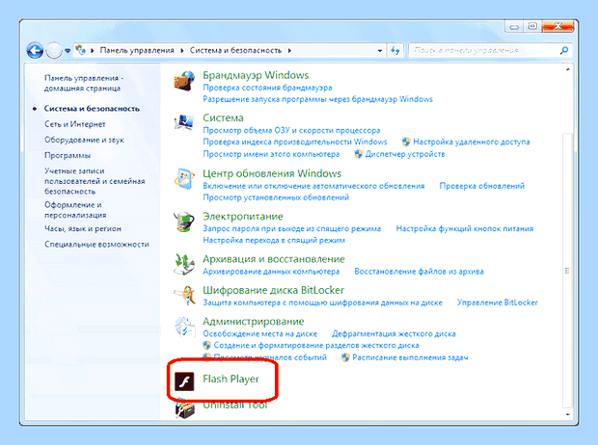Open Администрирование heading link
The image size is (598, 445).
tap(254, 322)
